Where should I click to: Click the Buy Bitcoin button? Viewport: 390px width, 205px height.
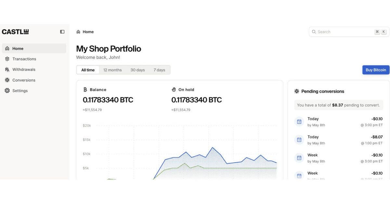point(376,70)
